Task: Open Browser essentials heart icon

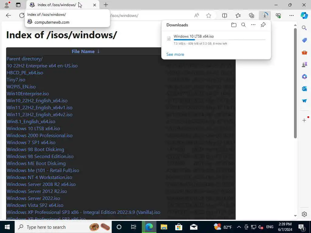Action: pyautogui.click(x=278, y=15)
